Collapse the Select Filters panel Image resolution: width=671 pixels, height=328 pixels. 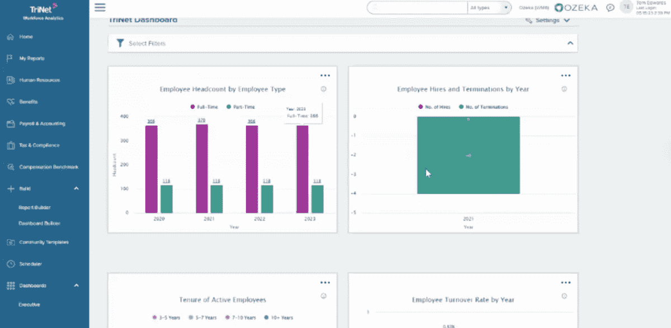[570, 43]
